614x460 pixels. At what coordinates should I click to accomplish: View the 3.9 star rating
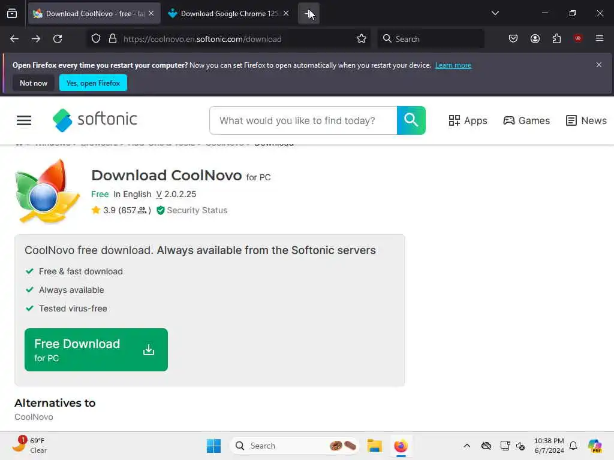coord(121,210)
